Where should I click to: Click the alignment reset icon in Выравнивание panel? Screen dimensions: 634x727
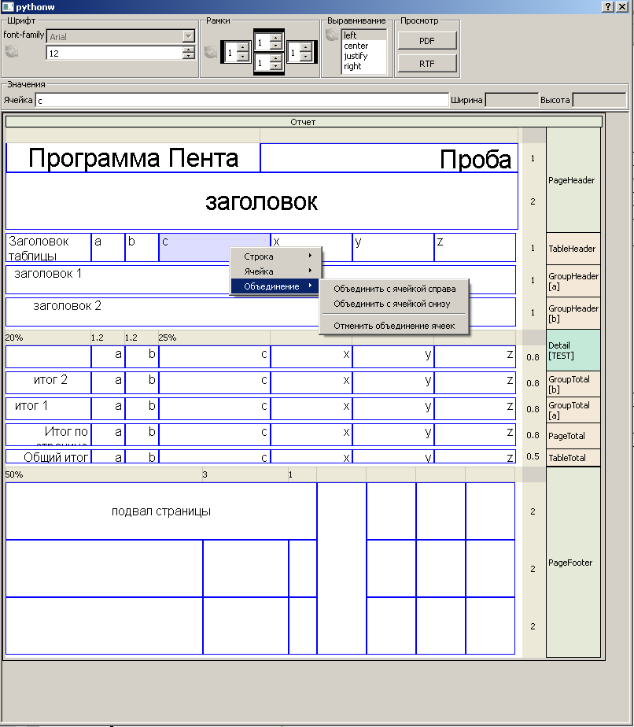coord(332,35)
